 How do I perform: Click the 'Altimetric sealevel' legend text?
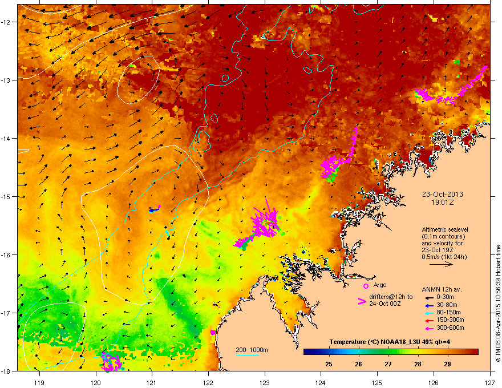point(445,229)
